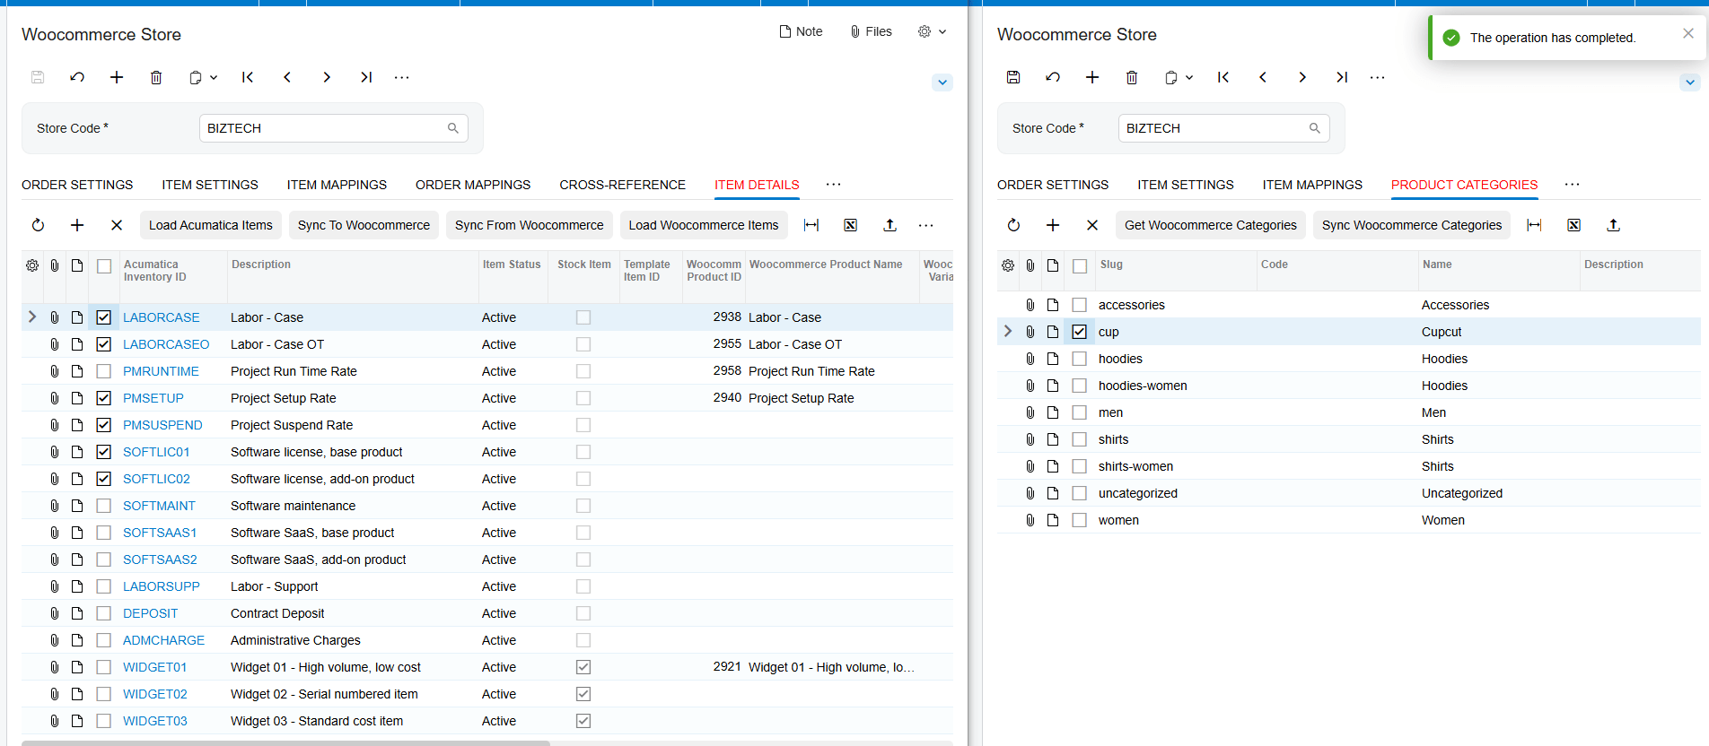Click the Delete trash icon in the right window

click(1132, 77)
